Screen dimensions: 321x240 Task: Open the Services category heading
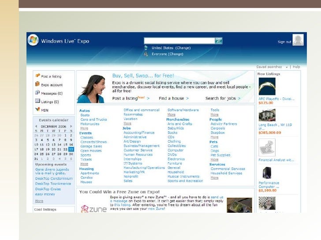pos(217,164)
